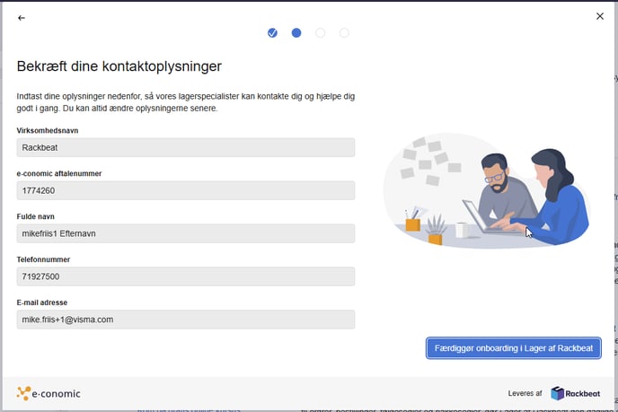The width and height of the screenshot is (618, 412).
Task: Click the active second step indicator
Action: 296,33
